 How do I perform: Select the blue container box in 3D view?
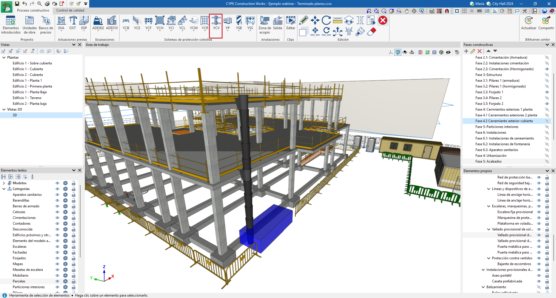click(x=266, y=228)
